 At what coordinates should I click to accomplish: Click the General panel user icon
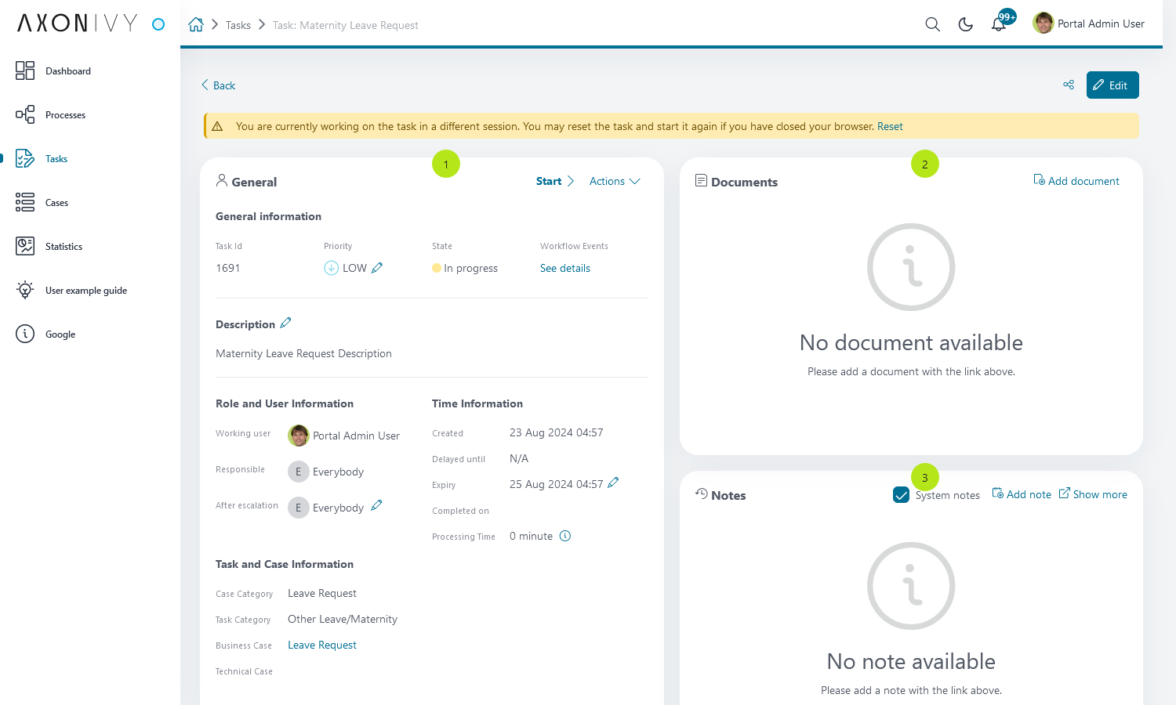(222, 180)
